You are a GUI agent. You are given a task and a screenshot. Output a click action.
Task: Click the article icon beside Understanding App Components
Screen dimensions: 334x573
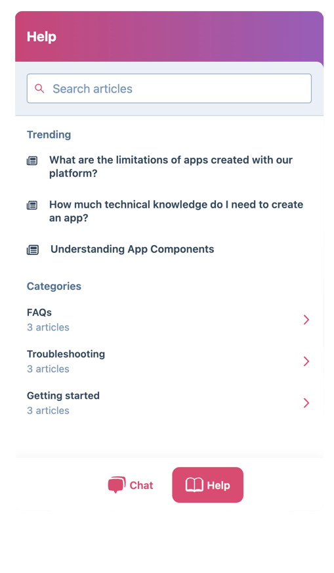click(x=33, y=250)
